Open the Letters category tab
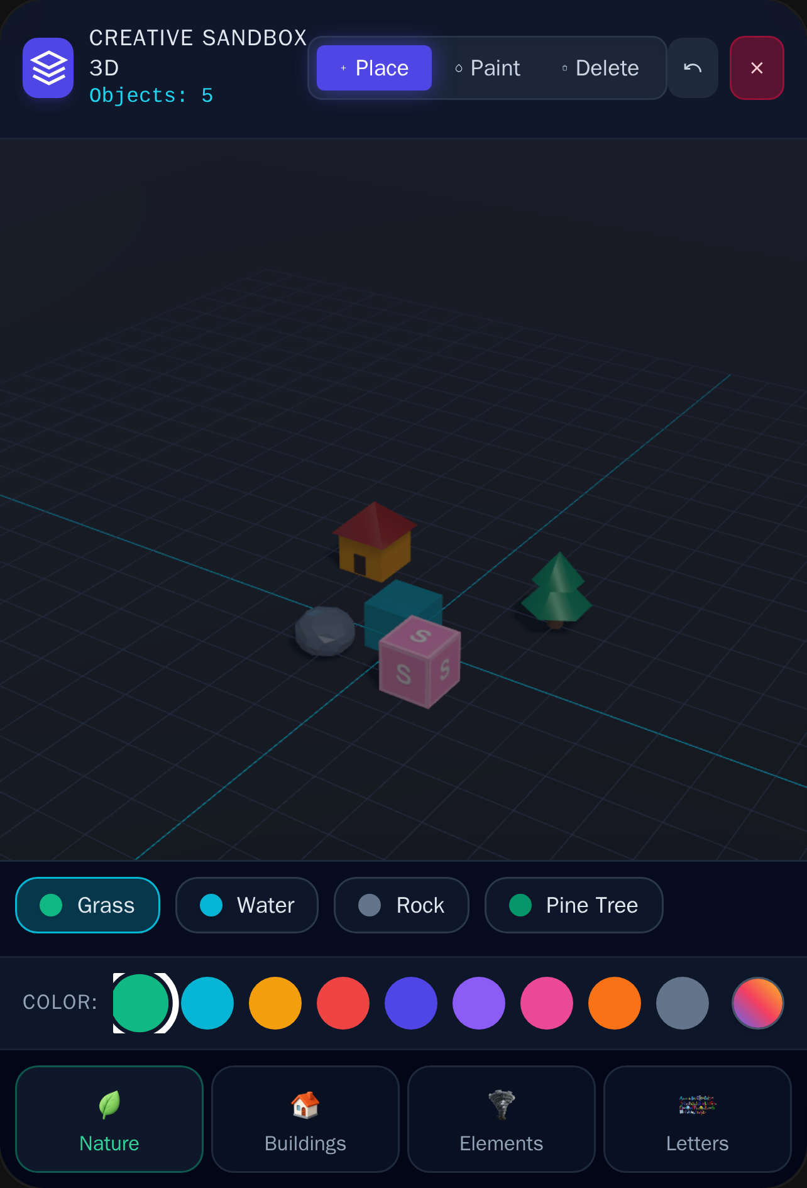 (698, 1119)
